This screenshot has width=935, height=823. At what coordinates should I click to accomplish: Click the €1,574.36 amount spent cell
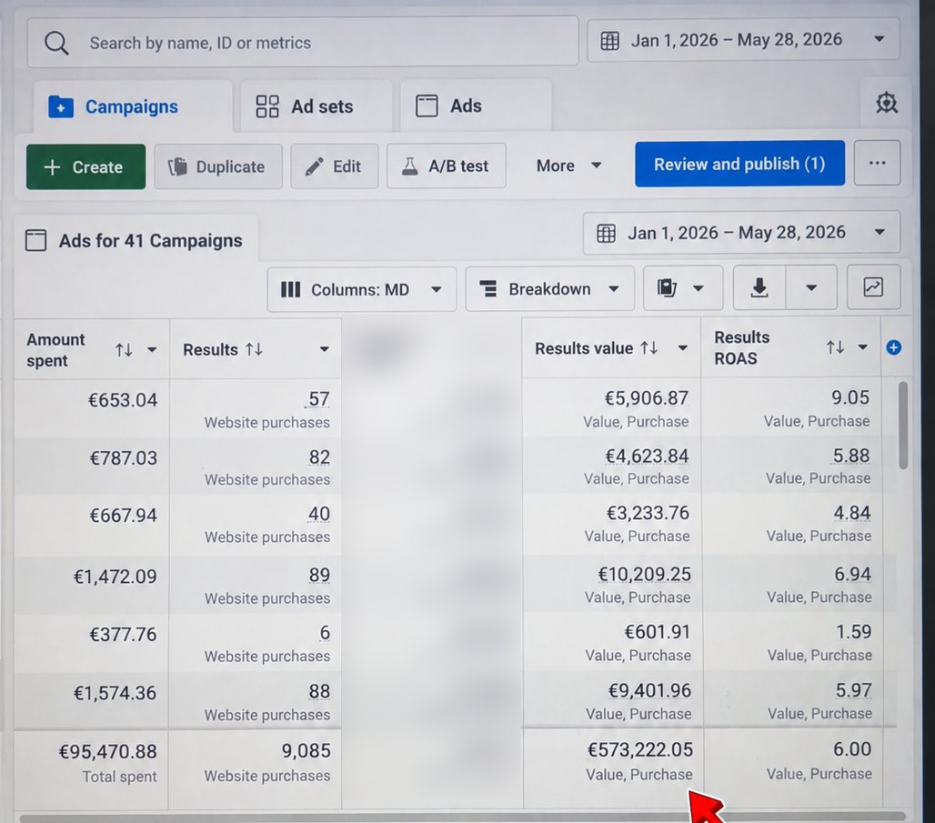coord(115,693)
